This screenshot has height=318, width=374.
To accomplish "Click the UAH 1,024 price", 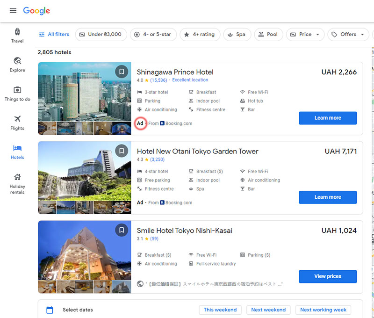I will (x=339, y=231).
